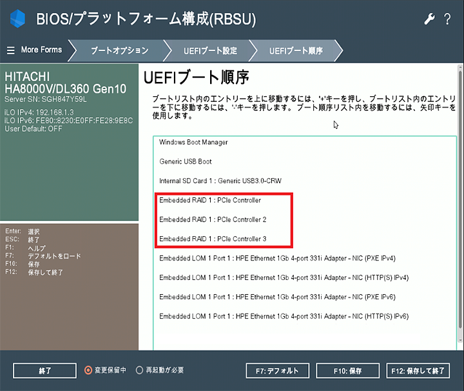Click the F7: デフォルトをロード help line

coord(43,256)
